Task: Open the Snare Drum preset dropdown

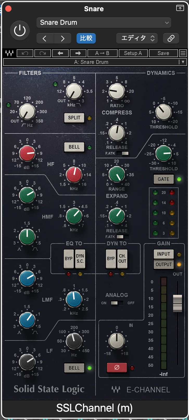Action: tap(104, 23)
